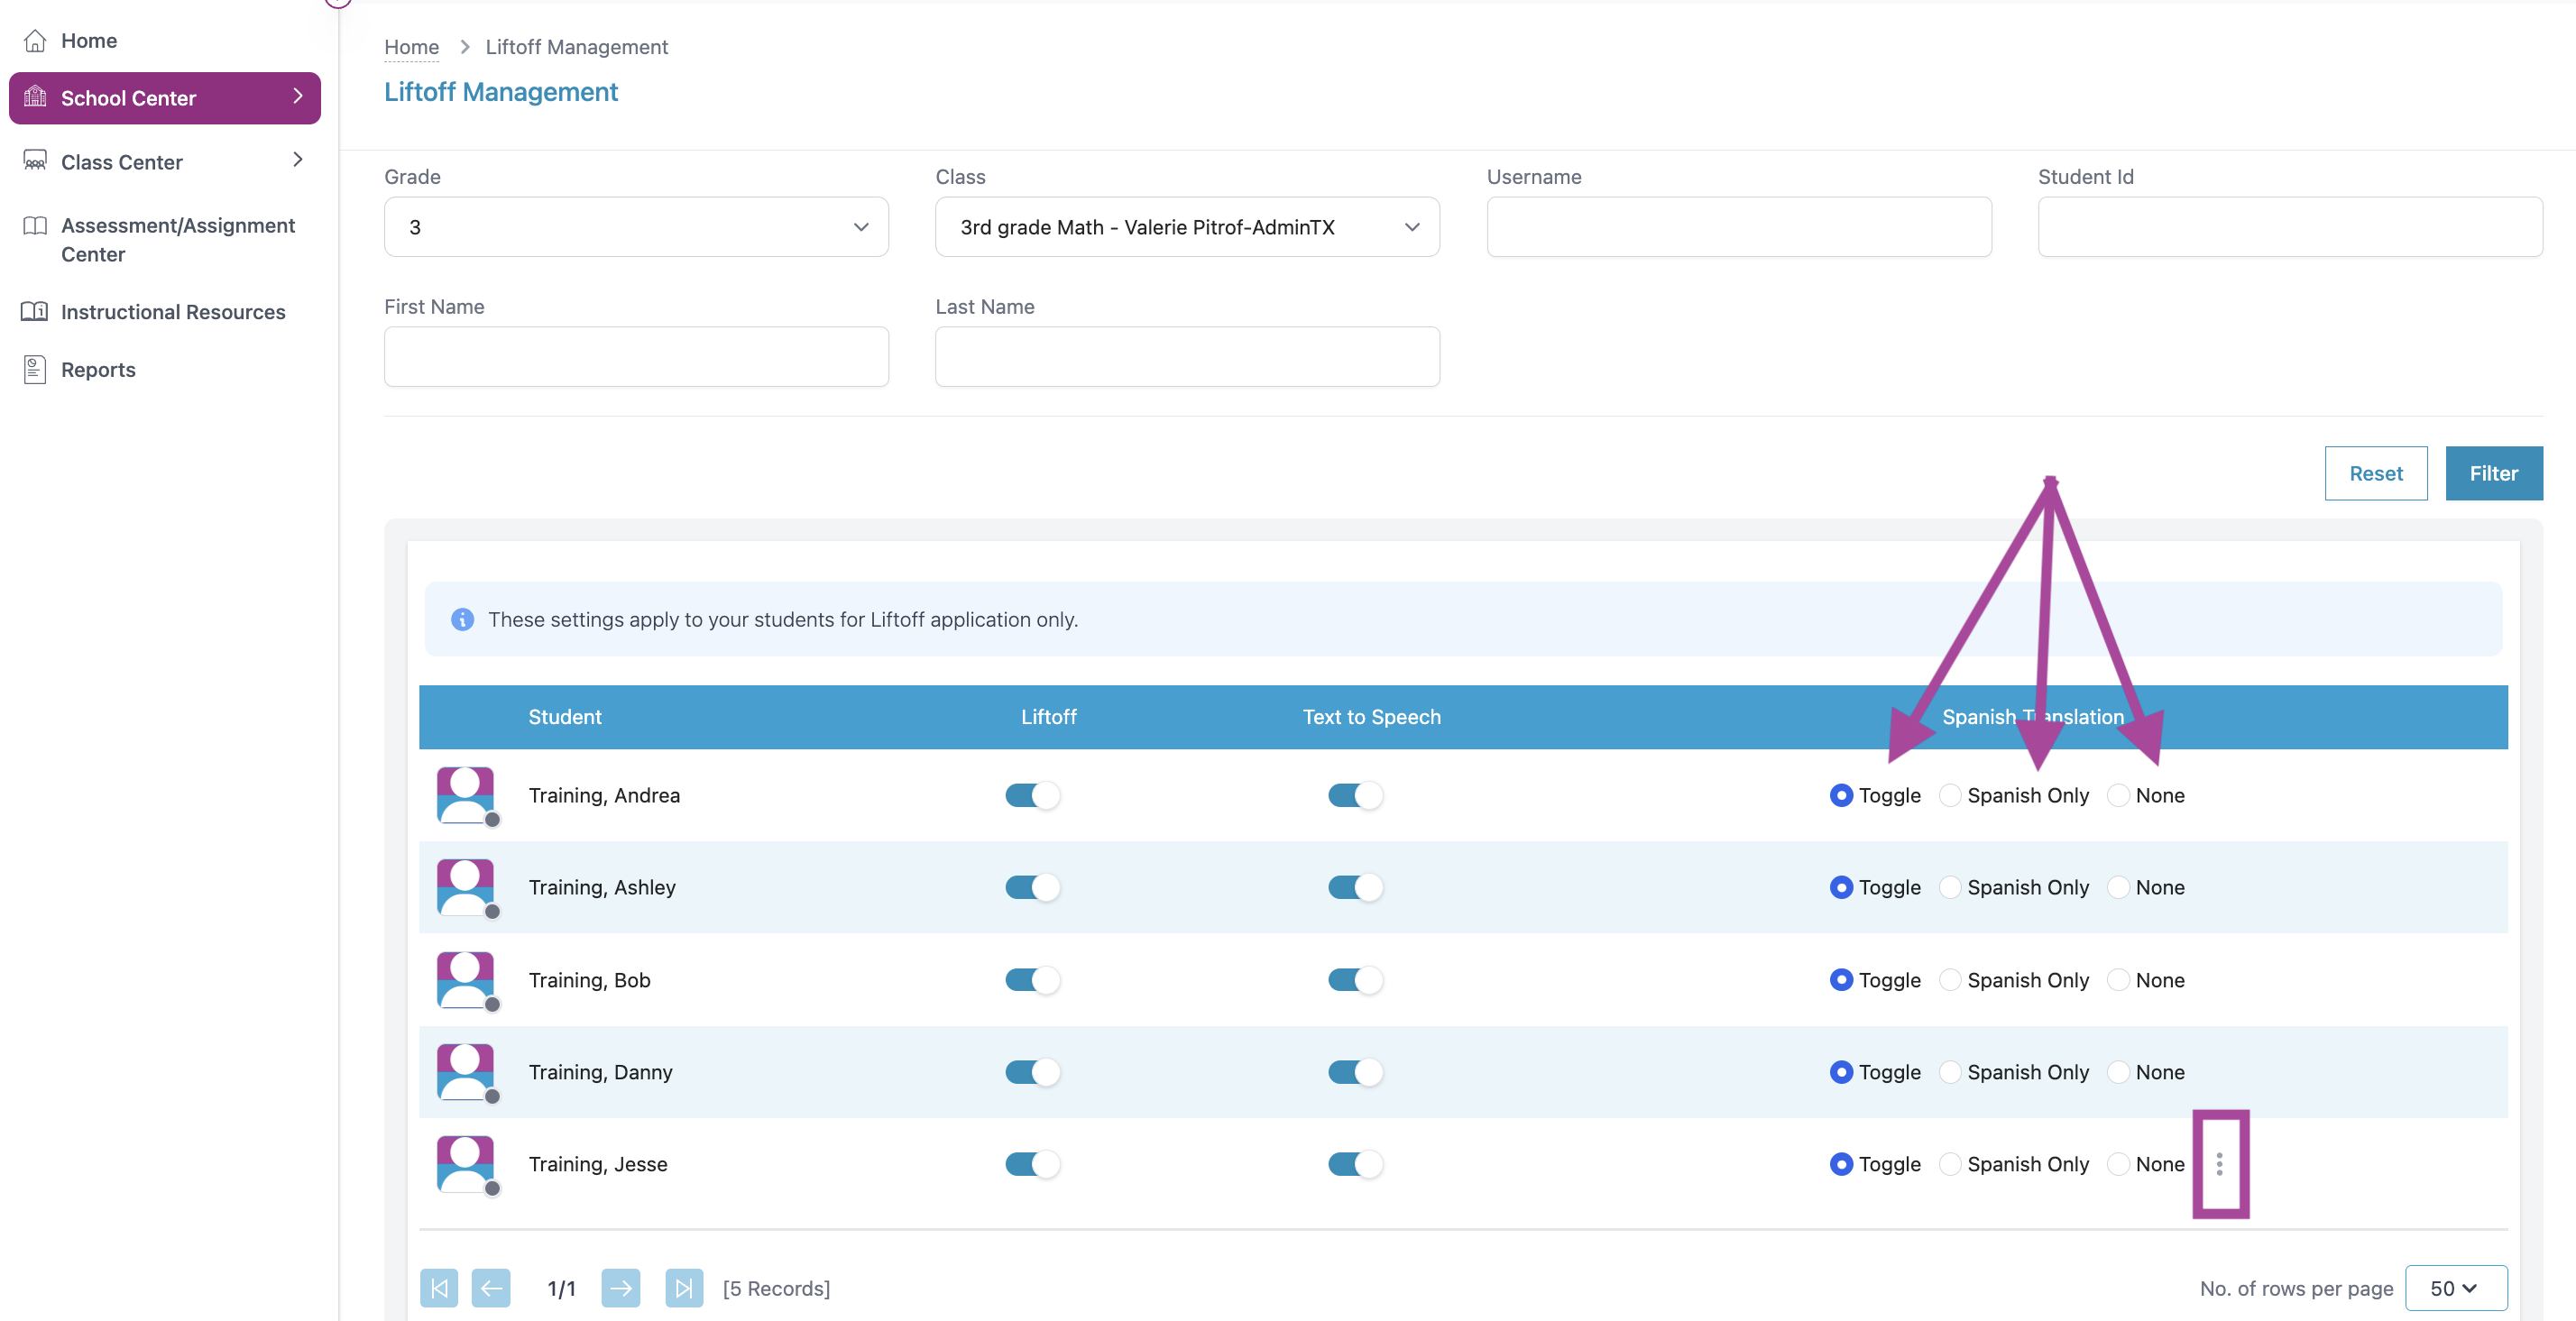
Task: Follow the Home breadcrumb link
Action: point(412,47)
